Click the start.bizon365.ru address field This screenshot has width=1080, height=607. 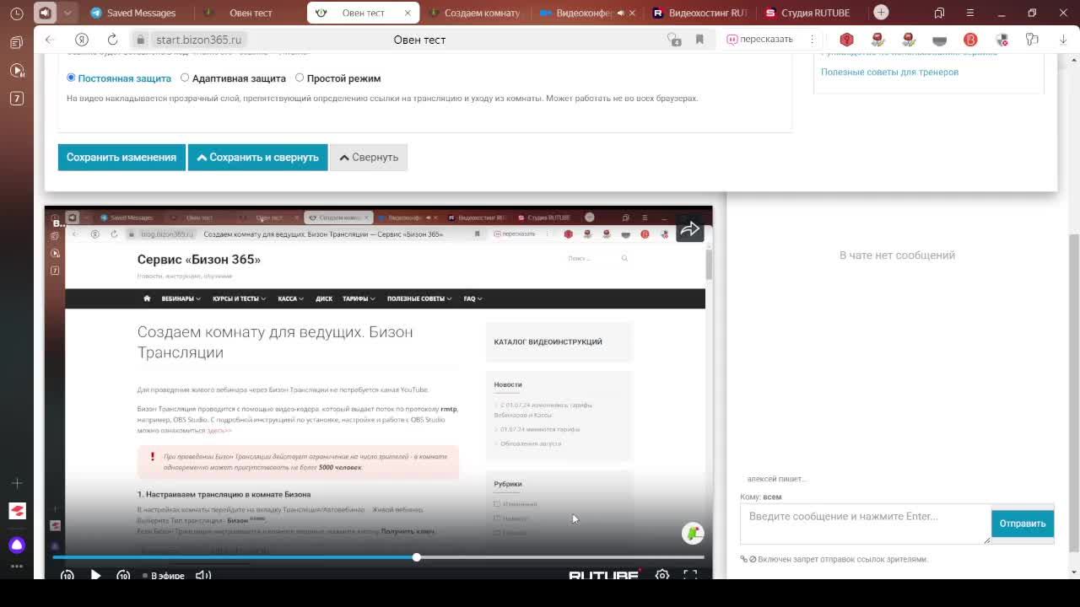pos(198,40)
